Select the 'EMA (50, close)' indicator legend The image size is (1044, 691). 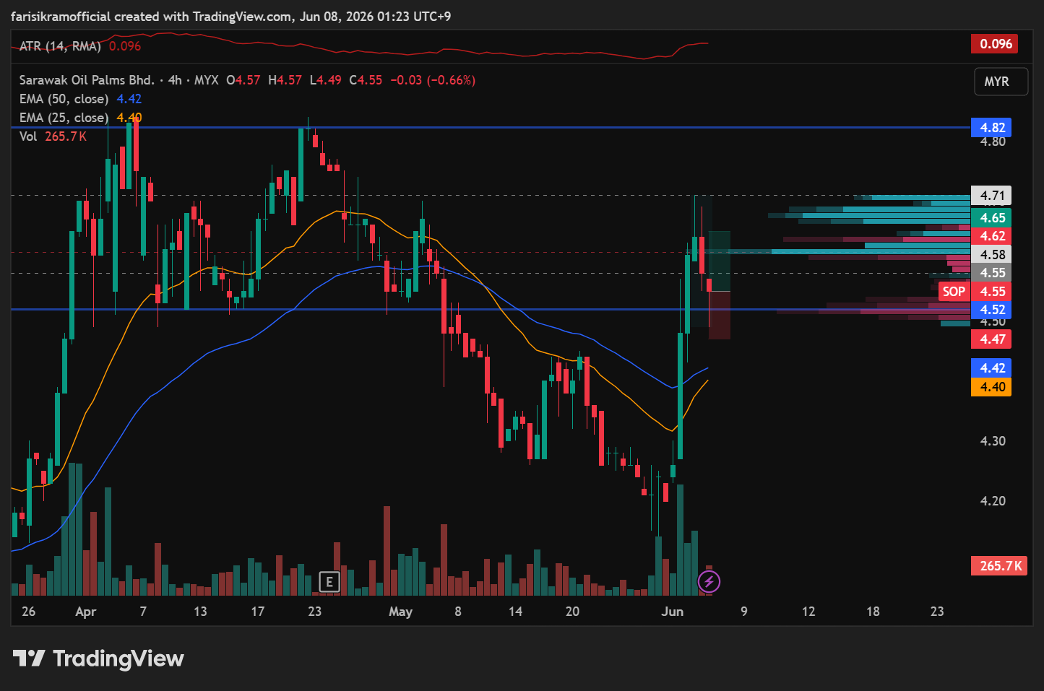(64, 99)
